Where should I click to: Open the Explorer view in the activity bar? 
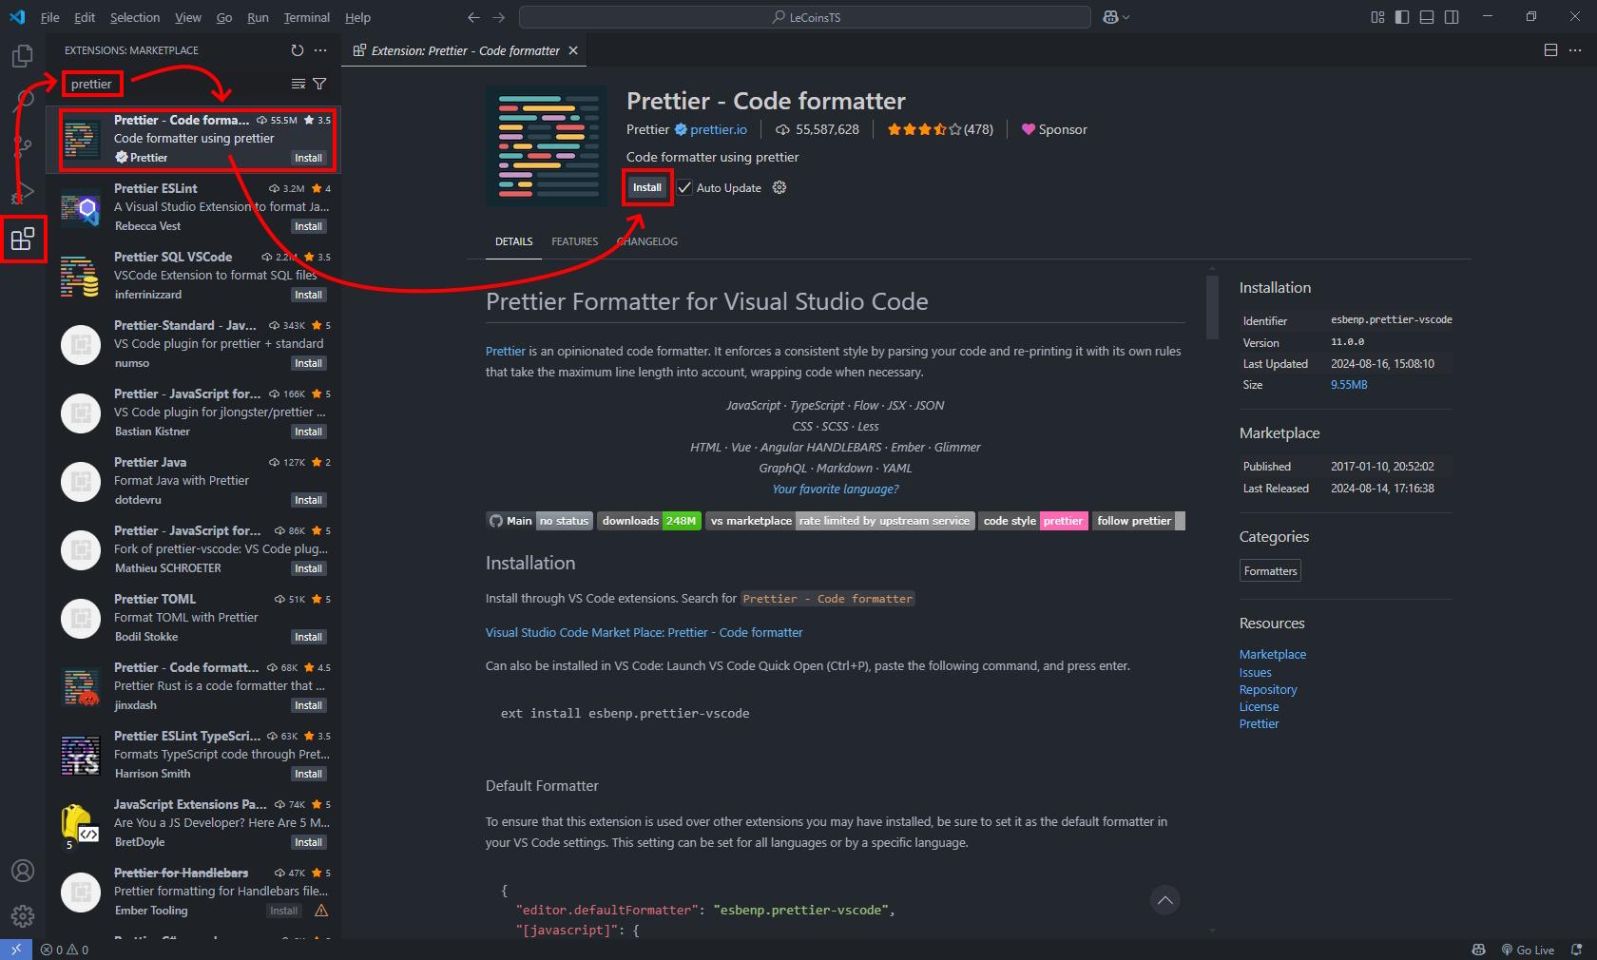[22, 56]
